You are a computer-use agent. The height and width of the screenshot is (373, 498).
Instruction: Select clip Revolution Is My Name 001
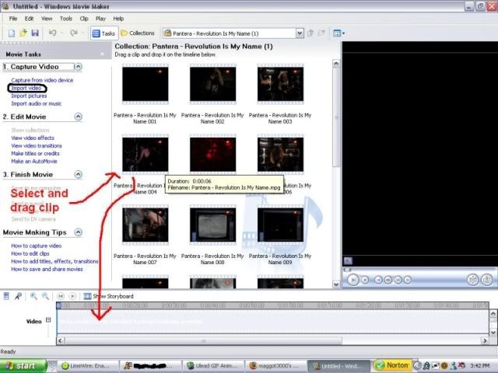pyautogui.click(x=146, y=84)
